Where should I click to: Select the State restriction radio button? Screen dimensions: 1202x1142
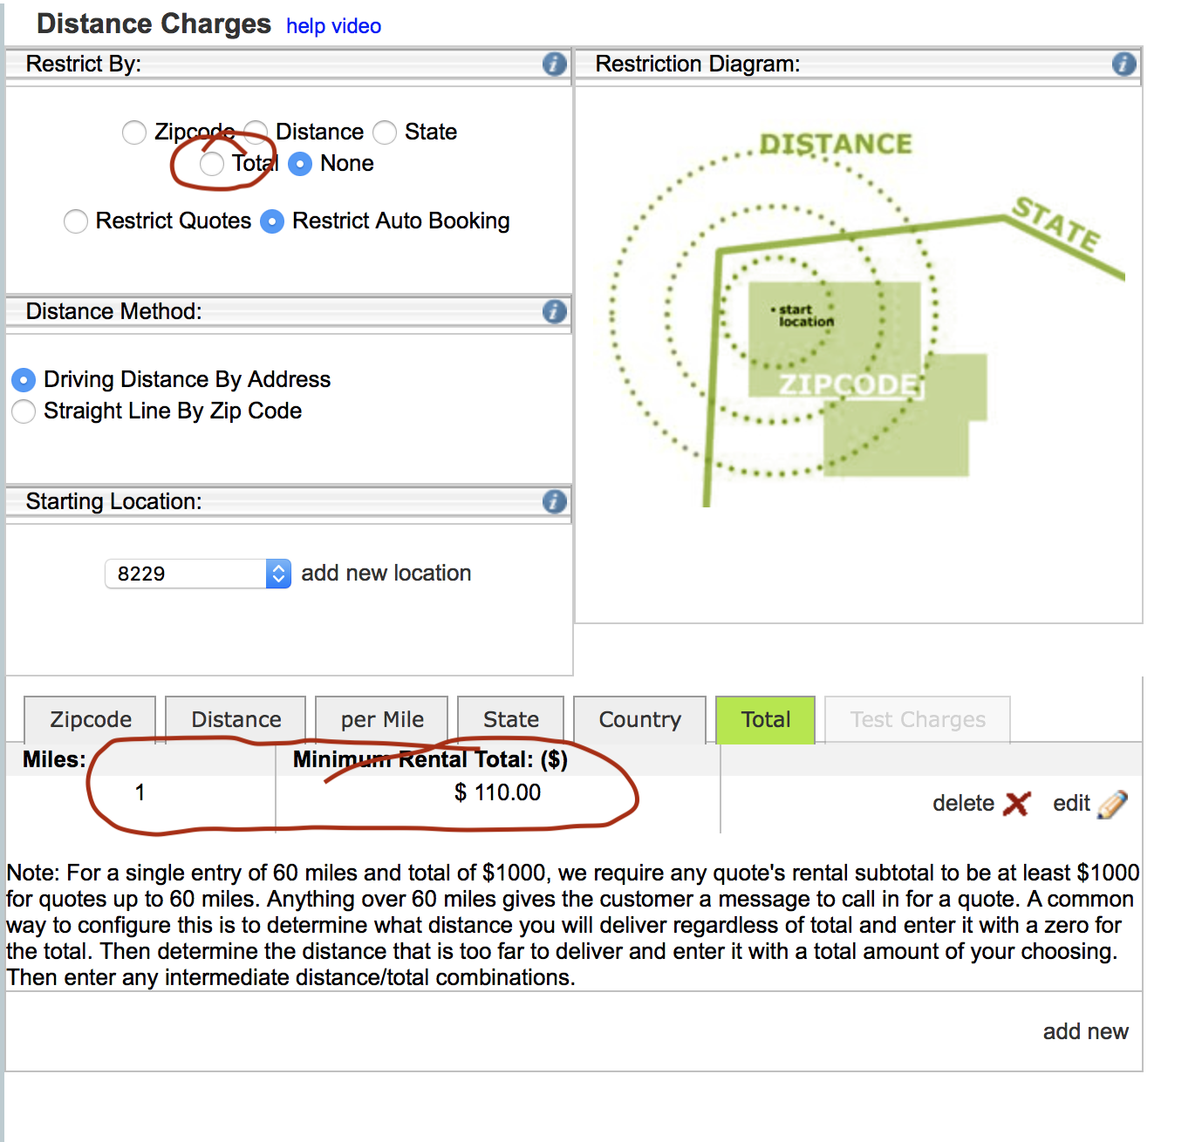coord(385,133)
